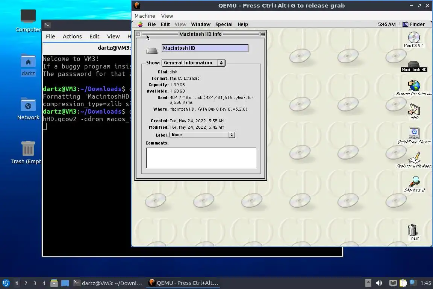
Task: Click the Kind disk value
Action: (x=173, y=72)
